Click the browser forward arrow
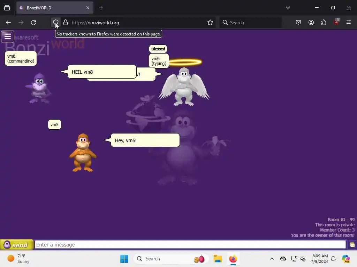357x267 pixels. [21, 23]
